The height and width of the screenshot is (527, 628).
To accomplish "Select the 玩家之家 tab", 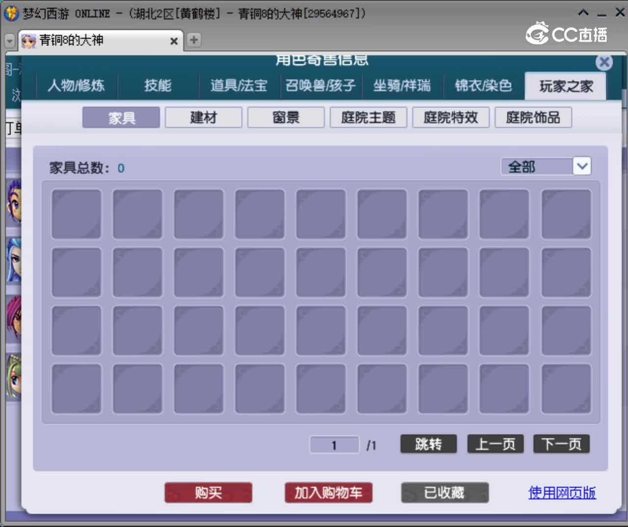I will pos(566,86).
